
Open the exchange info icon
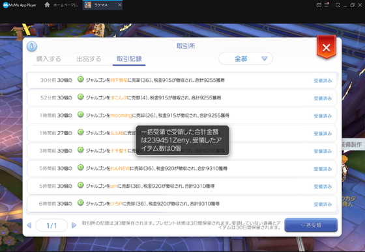tap(32, 46)
